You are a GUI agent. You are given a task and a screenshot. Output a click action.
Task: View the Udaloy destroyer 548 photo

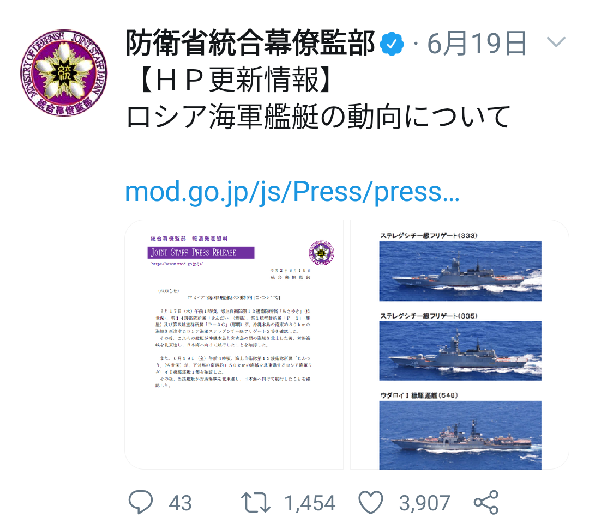tap(460, 435)
